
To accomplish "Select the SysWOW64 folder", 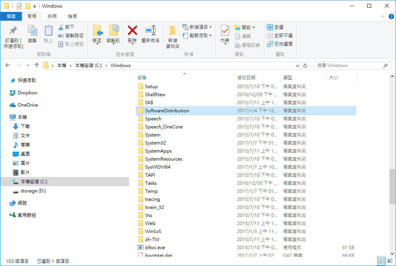I will [x=246, y=167].
